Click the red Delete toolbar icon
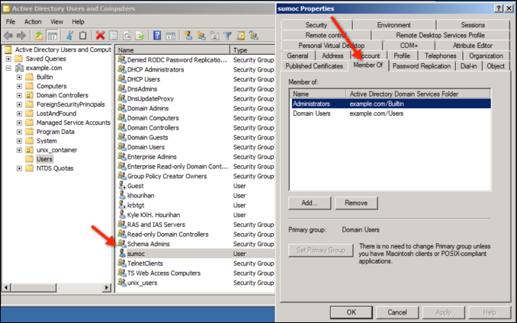Screen dimensions: 517x323 click(100, 35)
